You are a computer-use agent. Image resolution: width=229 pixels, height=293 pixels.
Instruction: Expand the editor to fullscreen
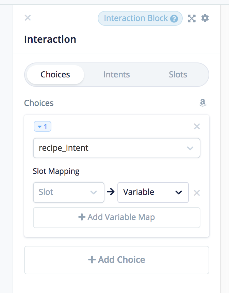[x=192, y=18]
